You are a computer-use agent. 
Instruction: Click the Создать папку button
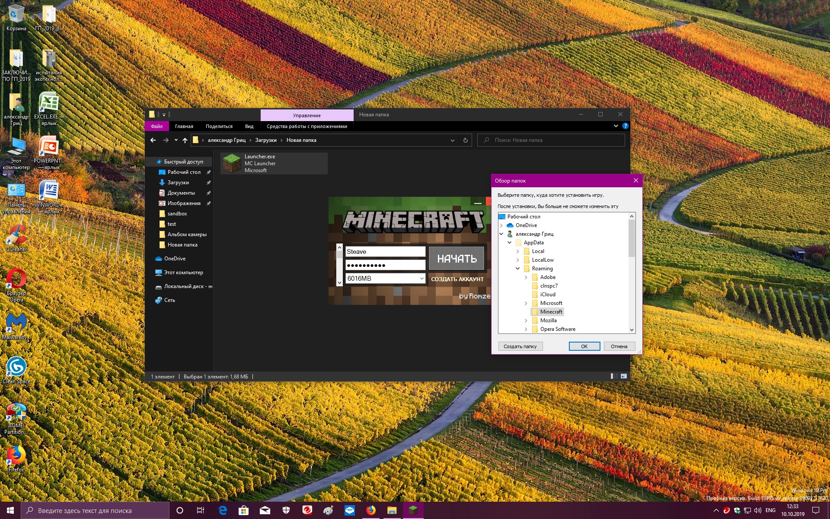click(520, 346)
